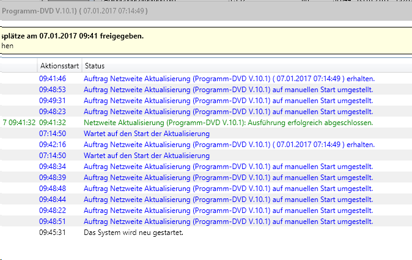
Task: Pick the 09:48:44 time entry
Action: click(x=53, y=200)
